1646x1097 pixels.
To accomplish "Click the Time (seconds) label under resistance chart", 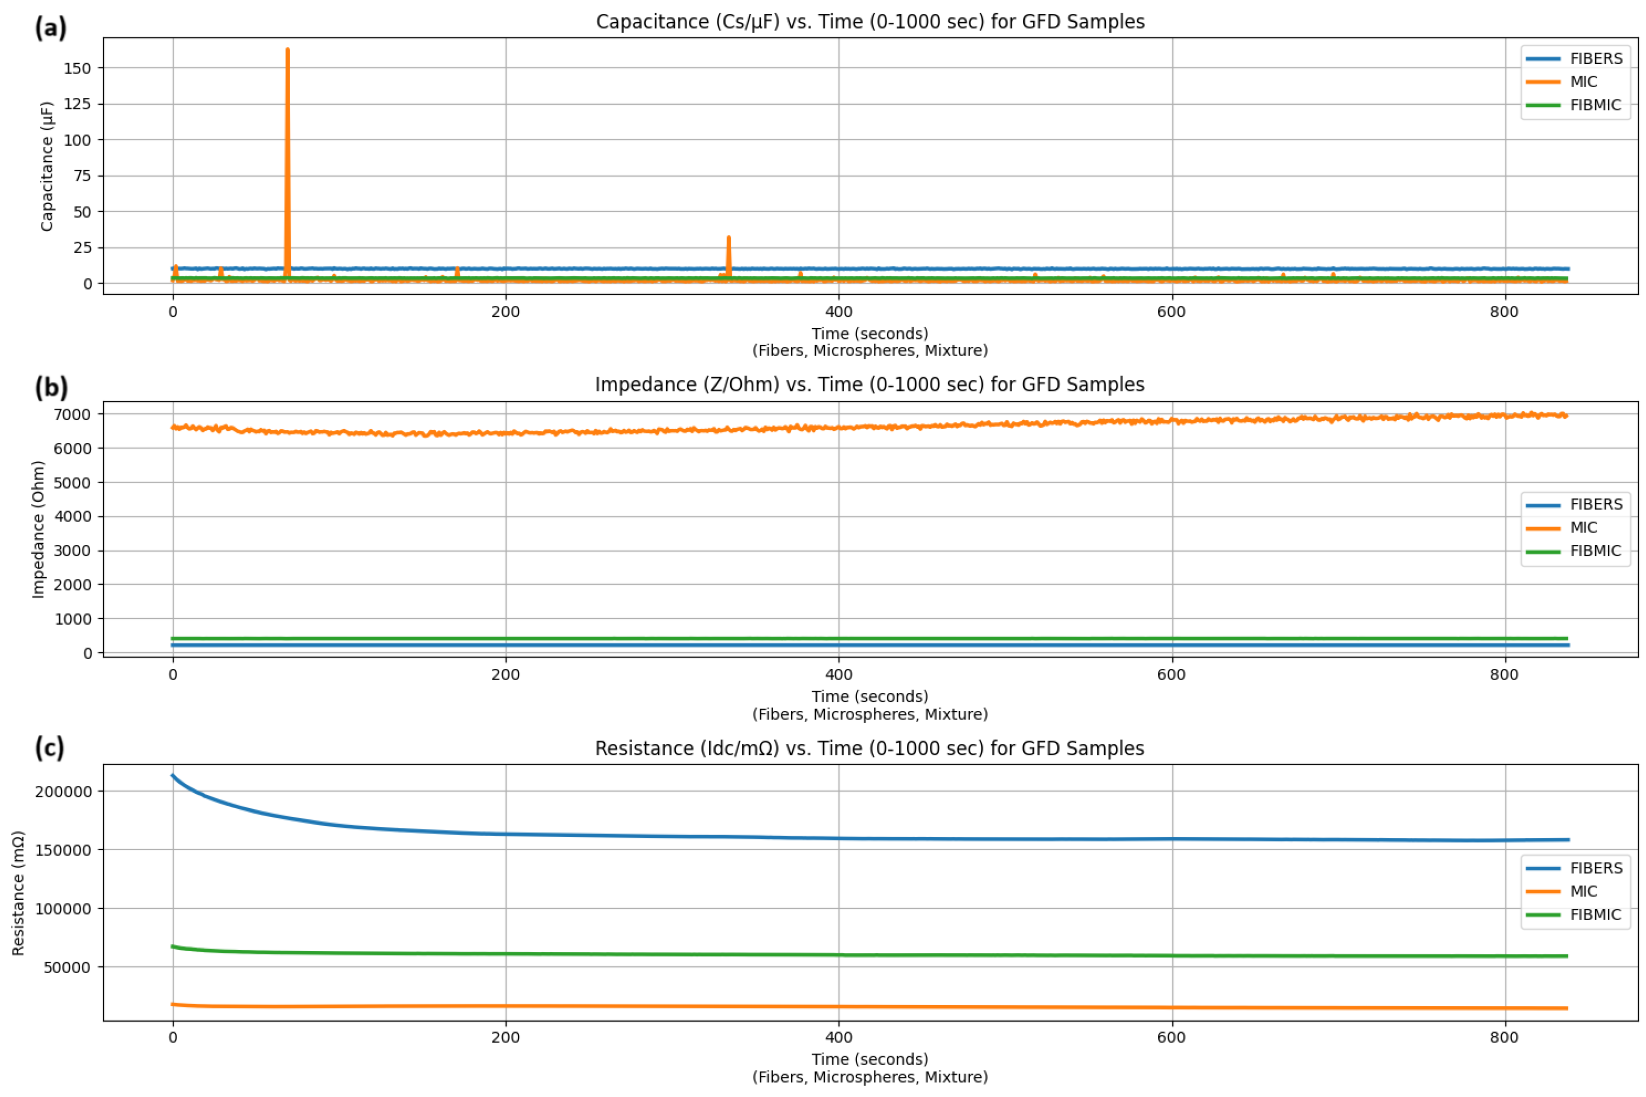I will point(870,1059).
